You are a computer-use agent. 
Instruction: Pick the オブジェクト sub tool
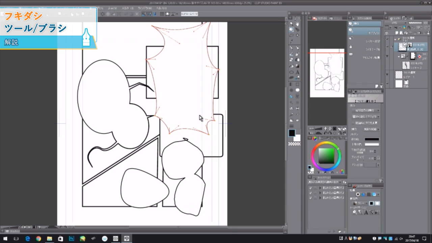[x=365, y=31]
